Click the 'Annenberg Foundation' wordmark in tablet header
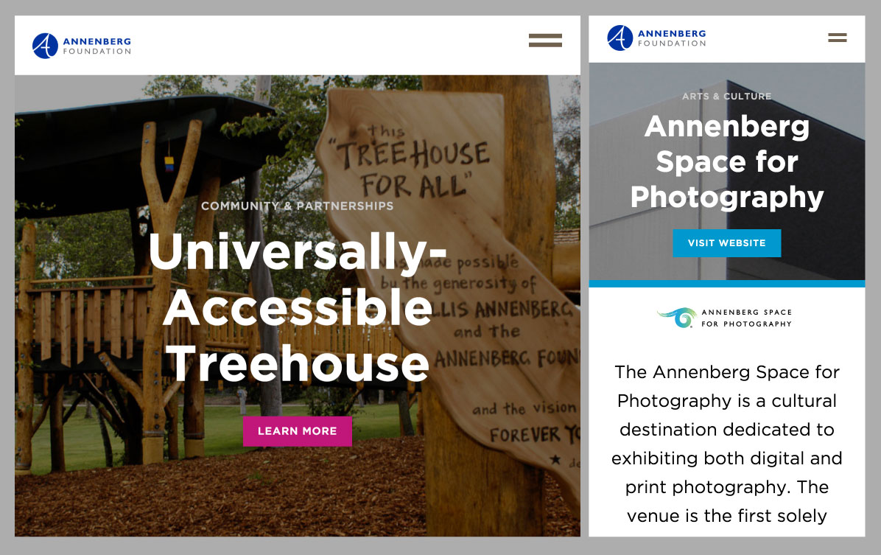The image size is (881, 555). pyautogui.click(x=97, y=46)
